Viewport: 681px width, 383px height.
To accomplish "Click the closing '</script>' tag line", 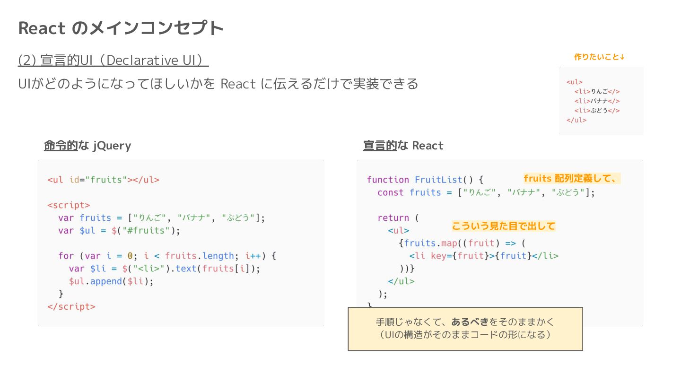I will [71, 306].
